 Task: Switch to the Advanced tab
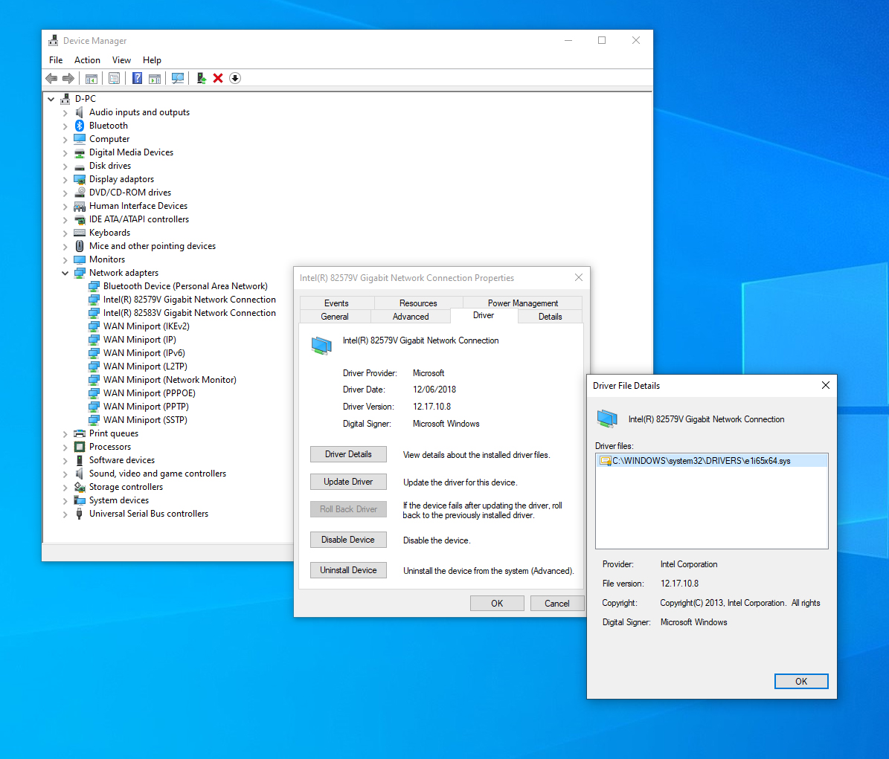click(x=411, y=317)
